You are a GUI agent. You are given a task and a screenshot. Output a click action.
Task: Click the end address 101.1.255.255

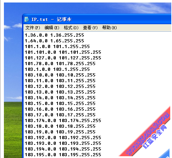(x=71, y=47)
